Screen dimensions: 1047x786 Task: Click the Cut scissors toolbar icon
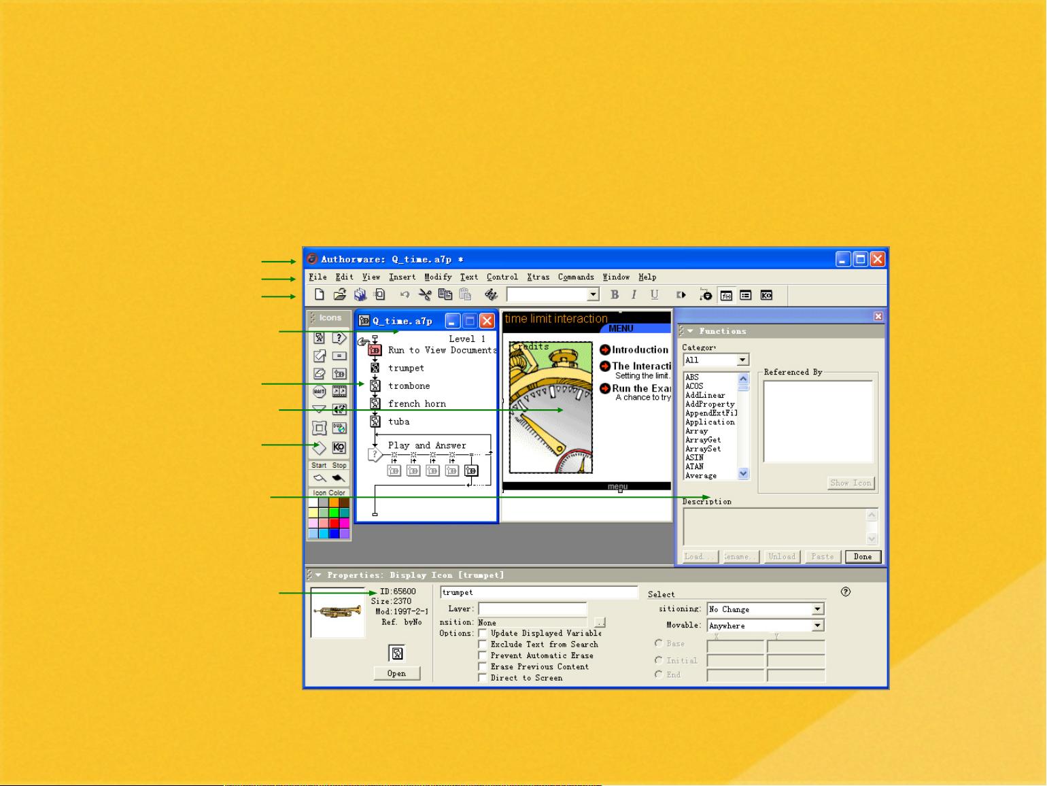pos(425,295)
